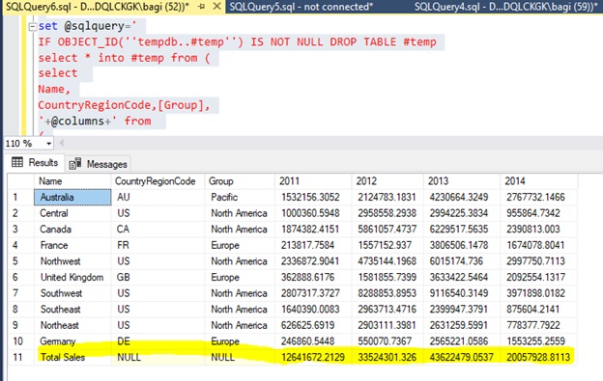Click row header number 11
Viewport: 603px width, 381px height.
(20, 357)
